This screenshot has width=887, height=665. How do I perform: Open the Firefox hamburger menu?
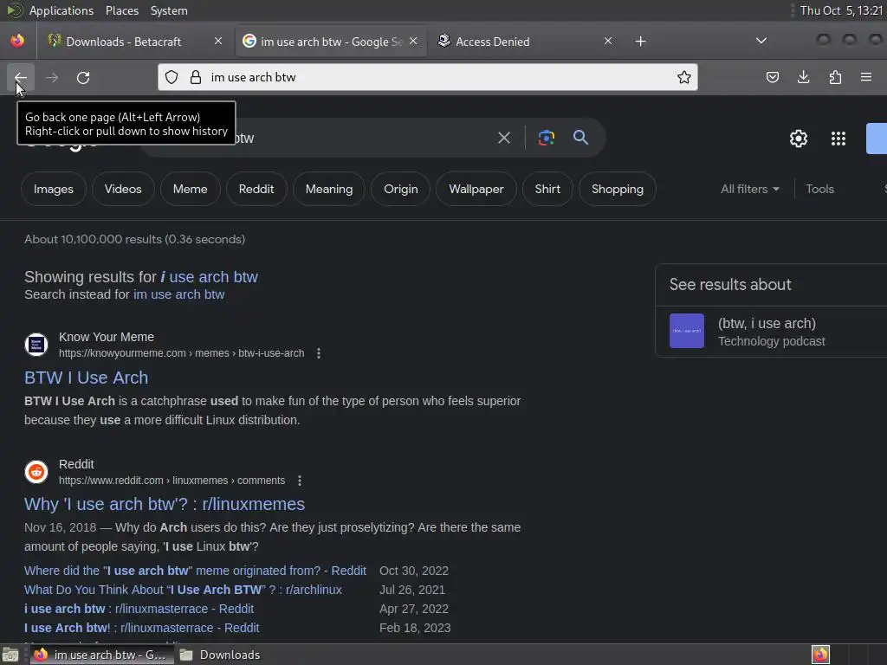[866, 77]
